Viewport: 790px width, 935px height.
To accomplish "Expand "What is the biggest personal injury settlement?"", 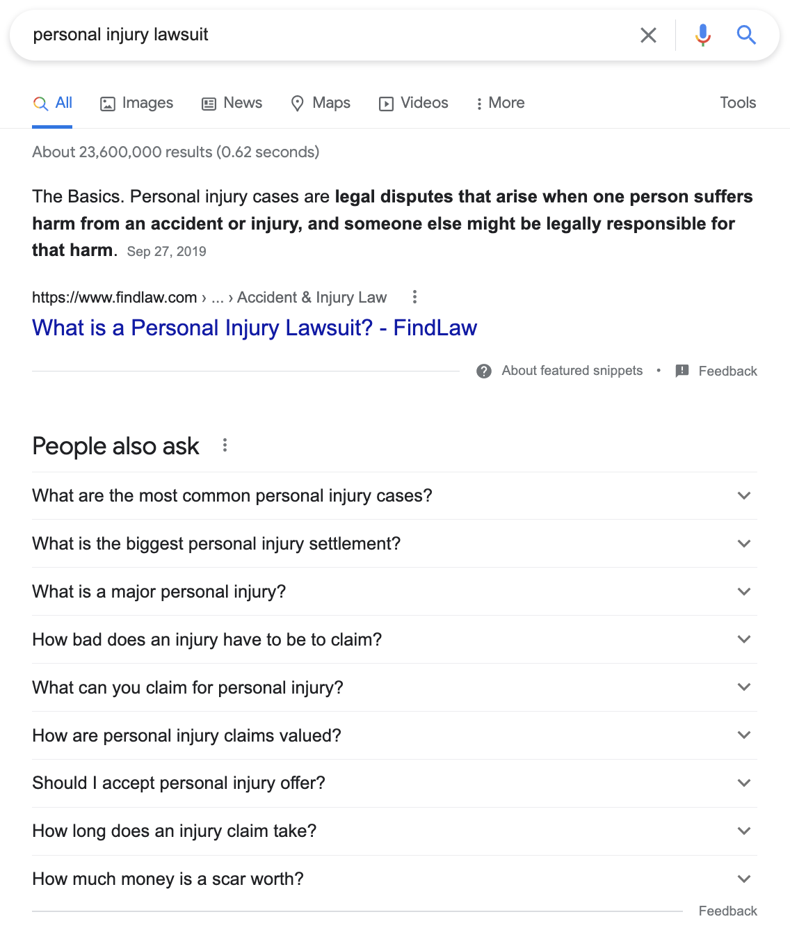I will click(744, 544).
